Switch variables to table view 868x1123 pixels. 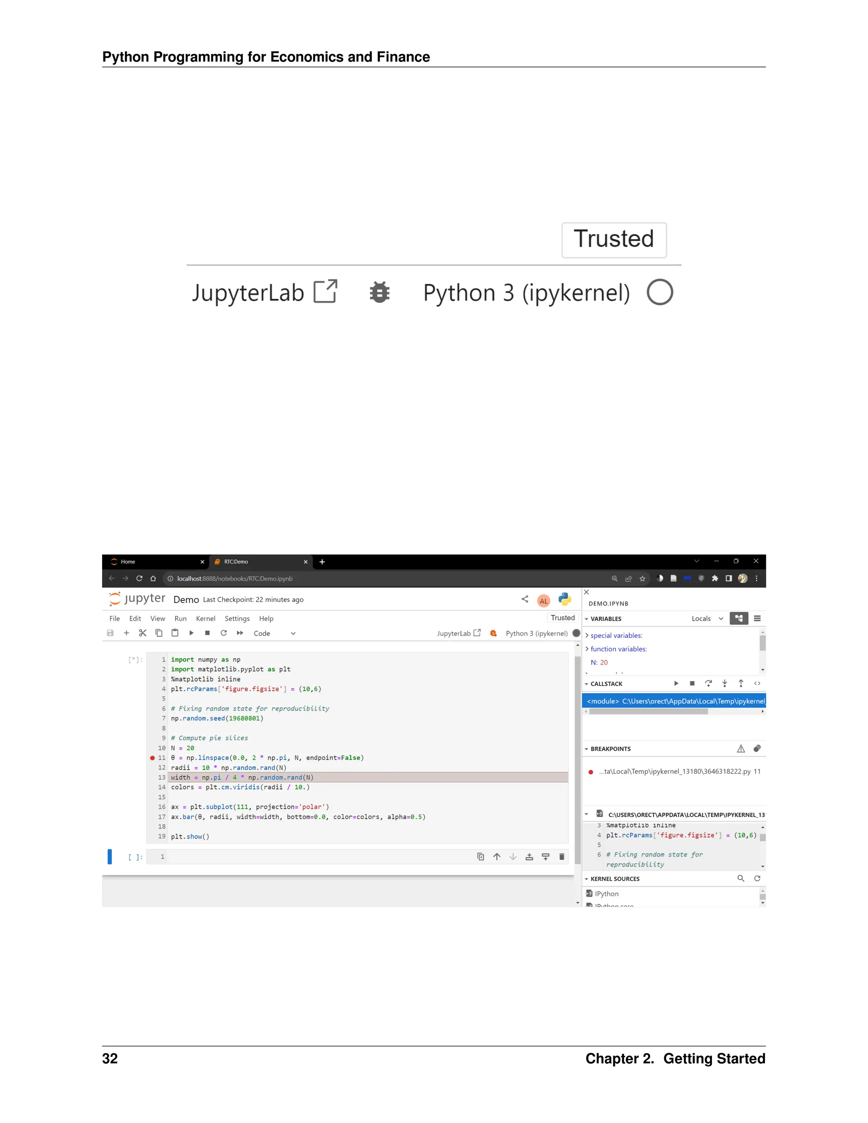(x=757, y=619)
